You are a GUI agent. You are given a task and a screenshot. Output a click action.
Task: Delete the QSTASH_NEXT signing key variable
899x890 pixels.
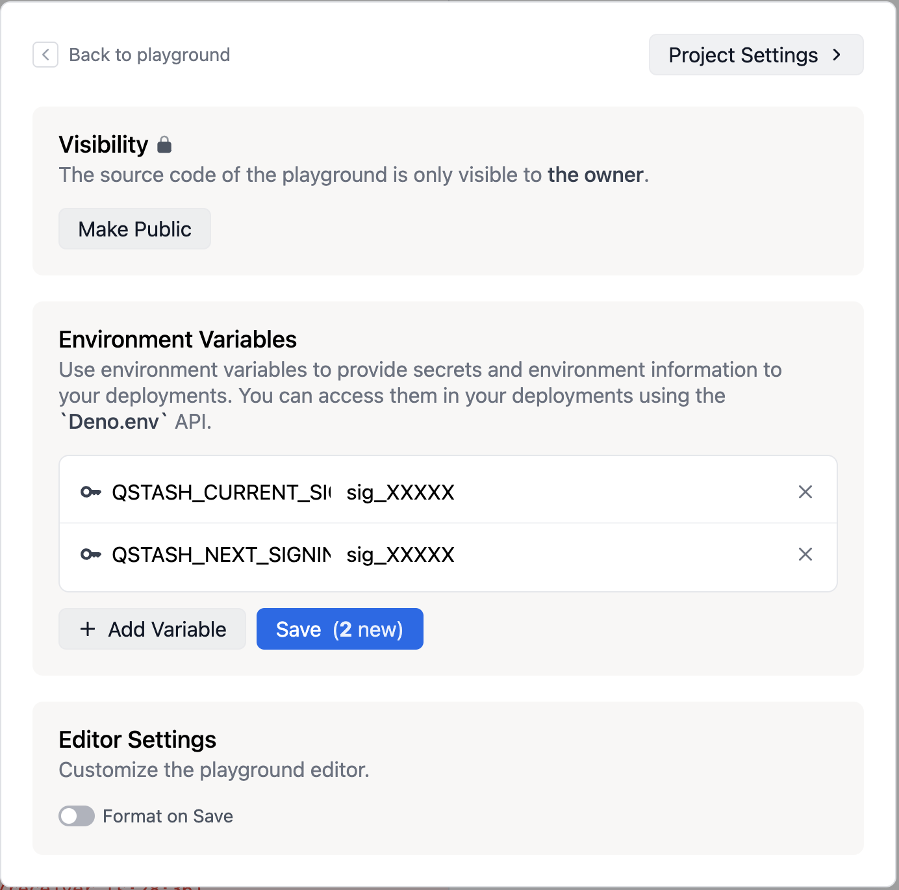point(805,555)
